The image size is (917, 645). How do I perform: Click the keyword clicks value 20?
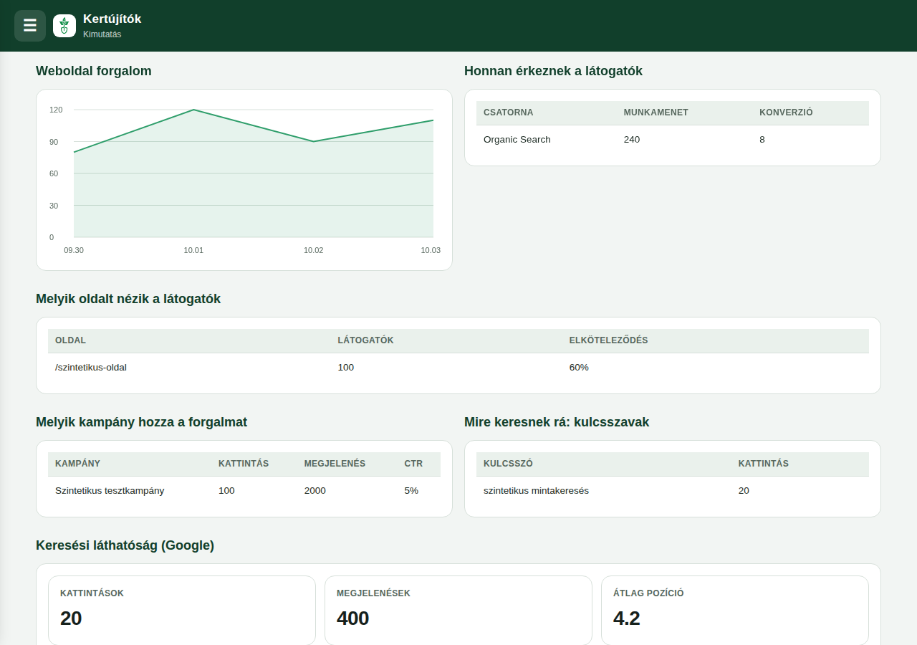[x=744, y=491]
